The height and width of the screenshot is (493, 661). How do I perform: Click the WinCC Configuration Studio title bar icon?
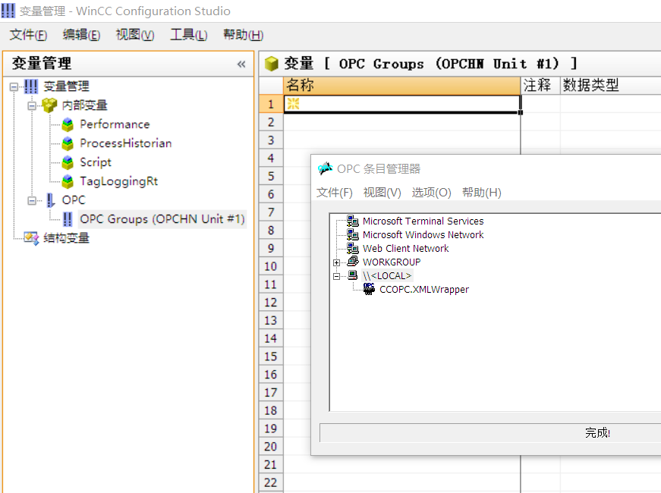coord(8,11)
